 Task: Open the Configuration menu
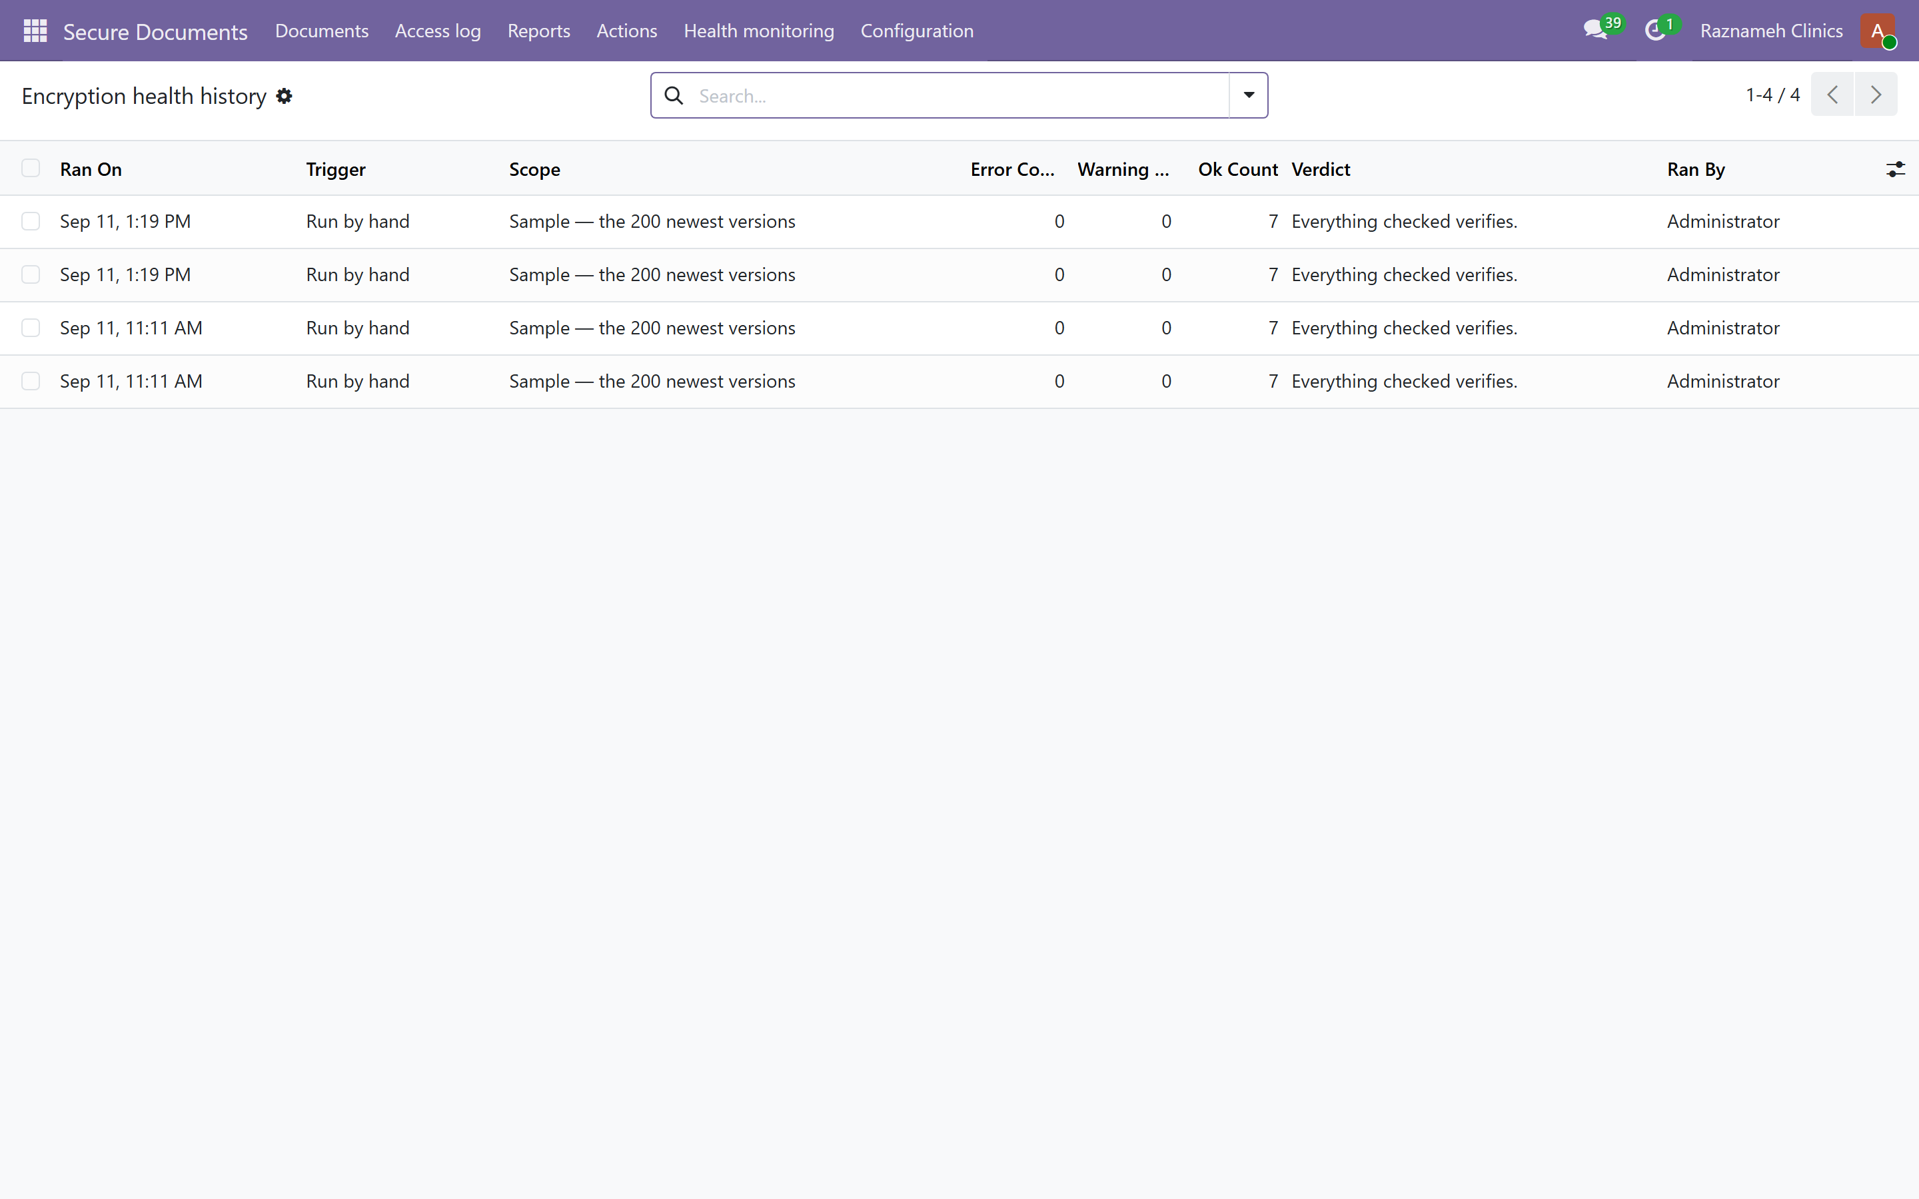pyautogui.click(x=917, y=31)
